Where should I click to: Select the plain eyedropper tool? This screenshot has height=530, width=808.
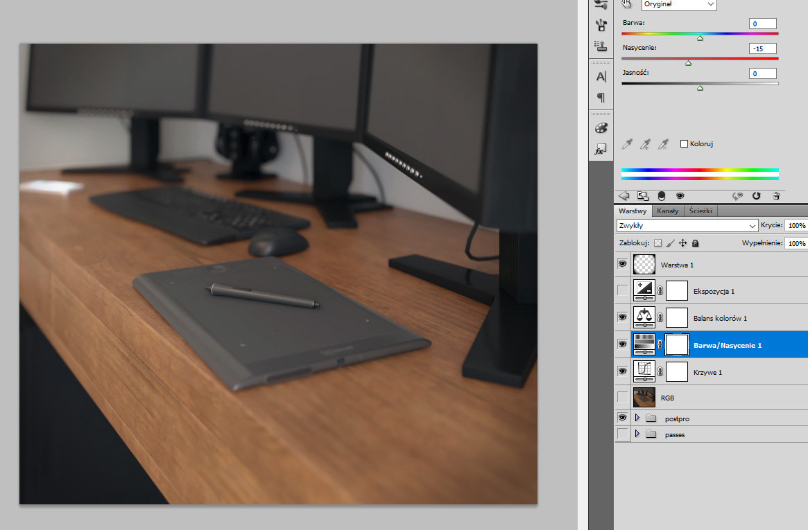pyautogui.click(x=627, y=144)
